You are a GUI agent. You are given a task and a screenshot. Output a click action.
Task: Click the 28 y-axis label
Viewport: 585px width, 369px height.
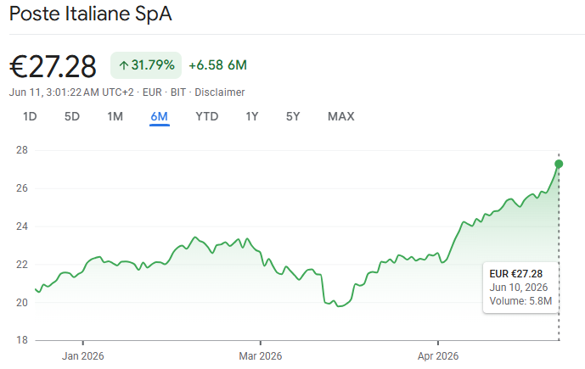[x=22, y=150]
